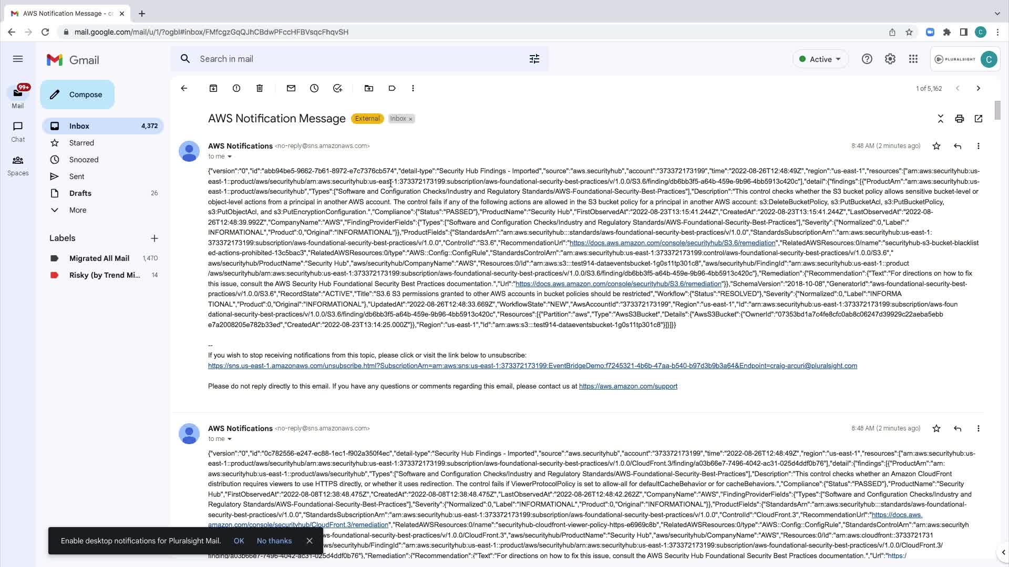
Task: Remove the Inbox label chip
Action: coord(411,119)
